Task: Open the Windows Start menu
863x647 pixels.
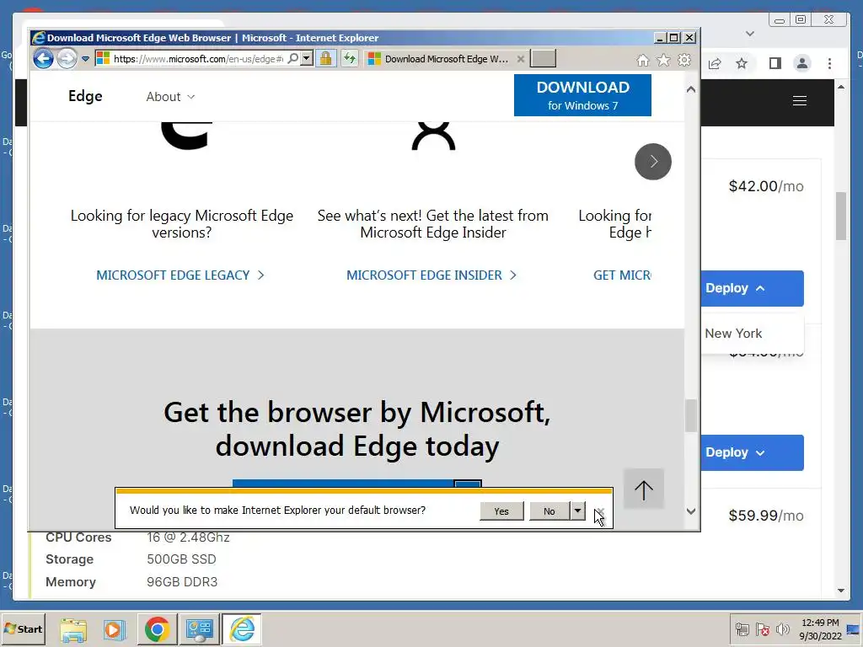Action: (23, 628)
